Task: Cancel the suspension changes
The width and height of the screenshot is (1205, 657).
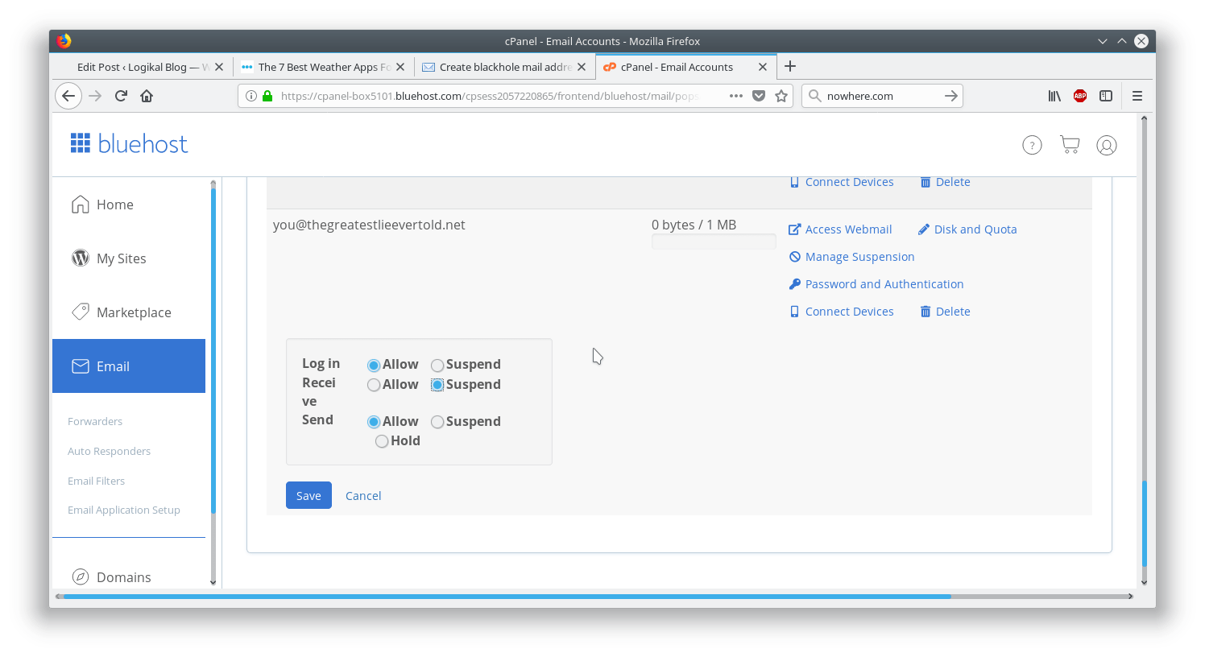Action: [363, 496]
